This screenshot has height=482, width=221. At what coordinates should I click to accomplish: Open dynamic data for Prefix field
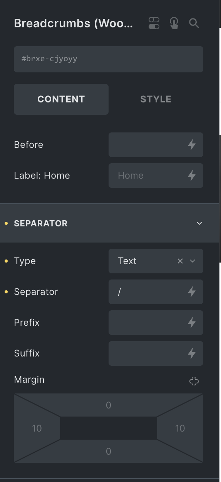click(x=191, y=323)
